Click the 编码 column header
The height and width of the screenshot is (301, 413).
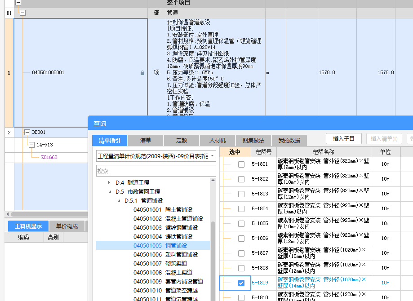[x=24, y=237]
